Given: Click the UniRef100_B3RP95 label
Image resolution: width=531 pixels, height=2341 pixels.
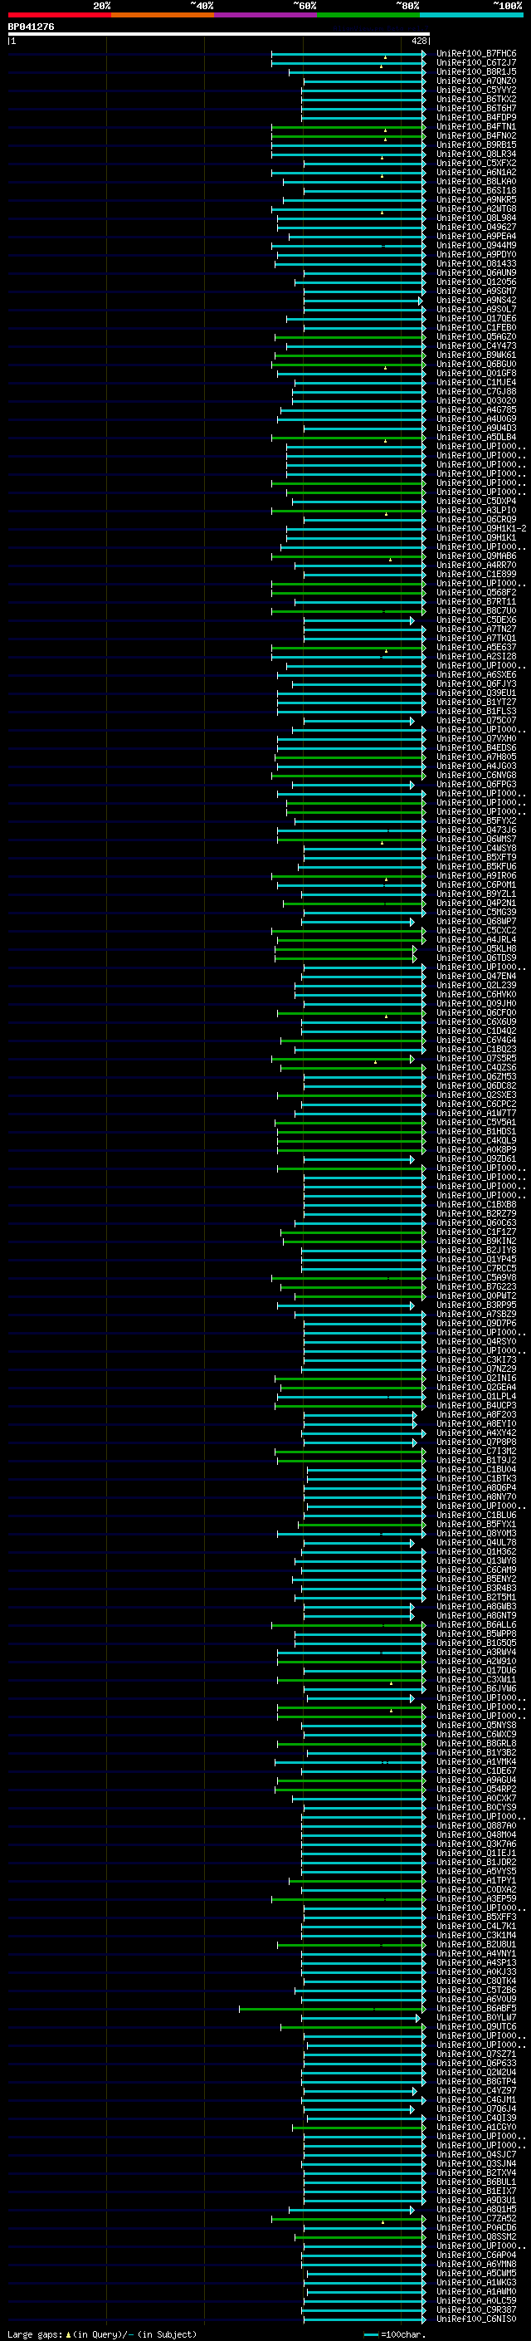Looking at the screenshot, I should 476,1305.
